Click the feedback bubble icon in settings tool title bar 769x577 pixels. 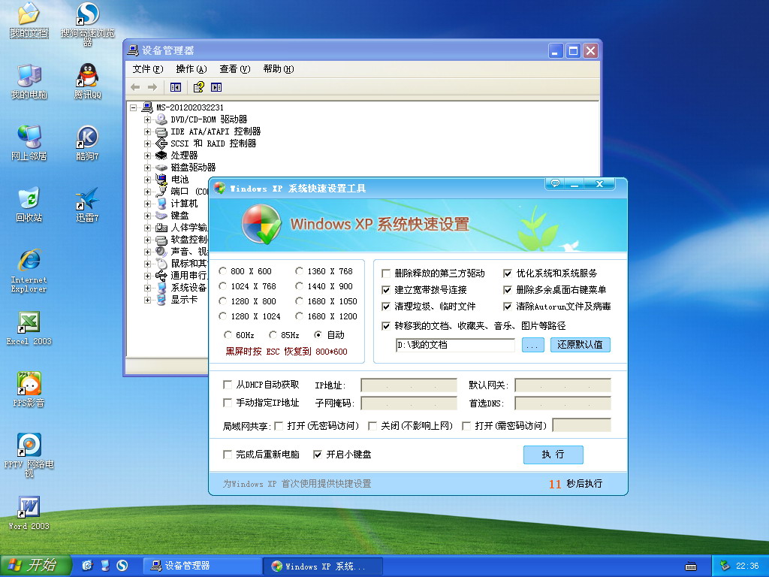tap(555, 183)
